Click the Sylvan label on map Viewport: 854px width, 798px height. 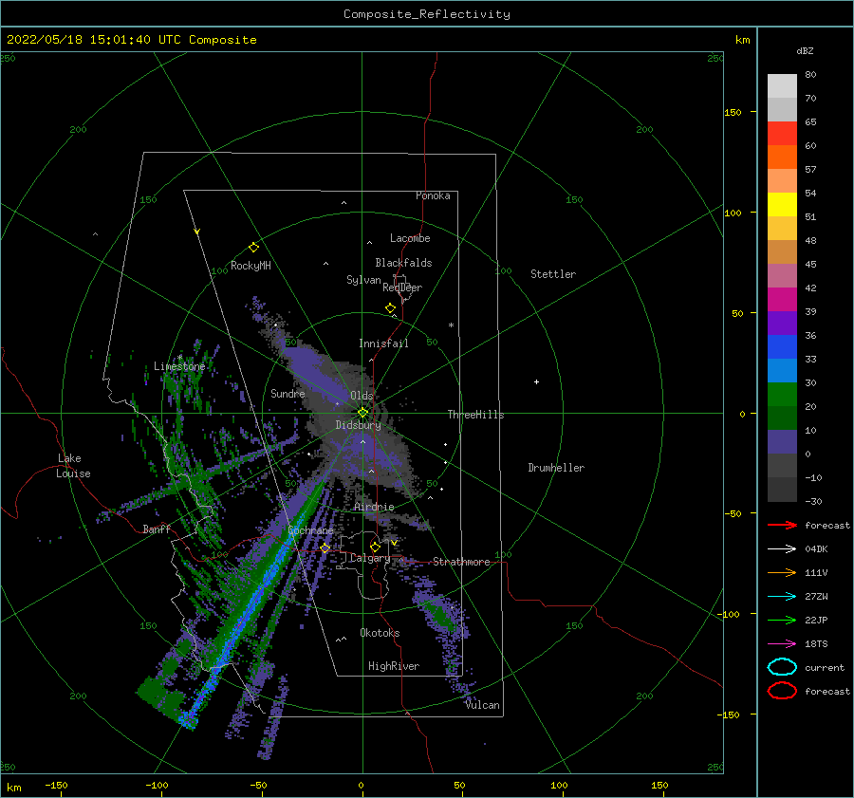[363, 280]
